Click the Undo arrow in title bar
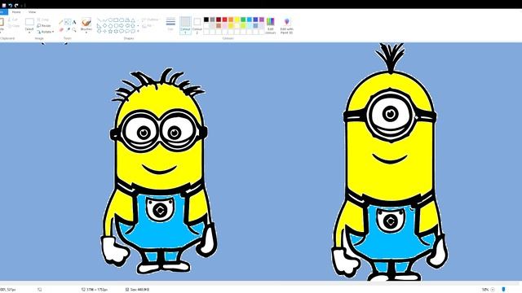Image resolution: width=522 pixels, height=293 pixels. (x=11, y=6)
